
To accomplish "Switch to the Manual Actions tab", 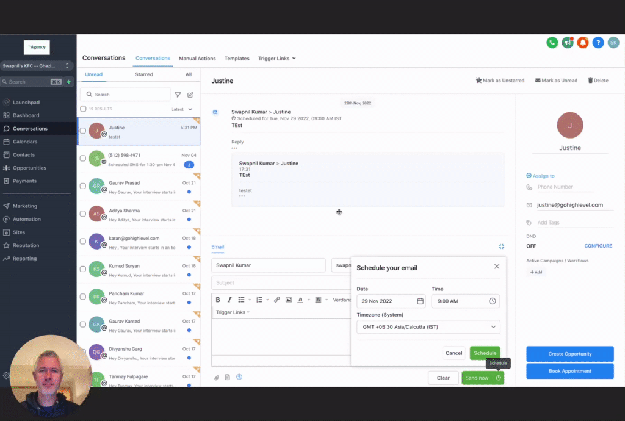I will click(197, 59).
